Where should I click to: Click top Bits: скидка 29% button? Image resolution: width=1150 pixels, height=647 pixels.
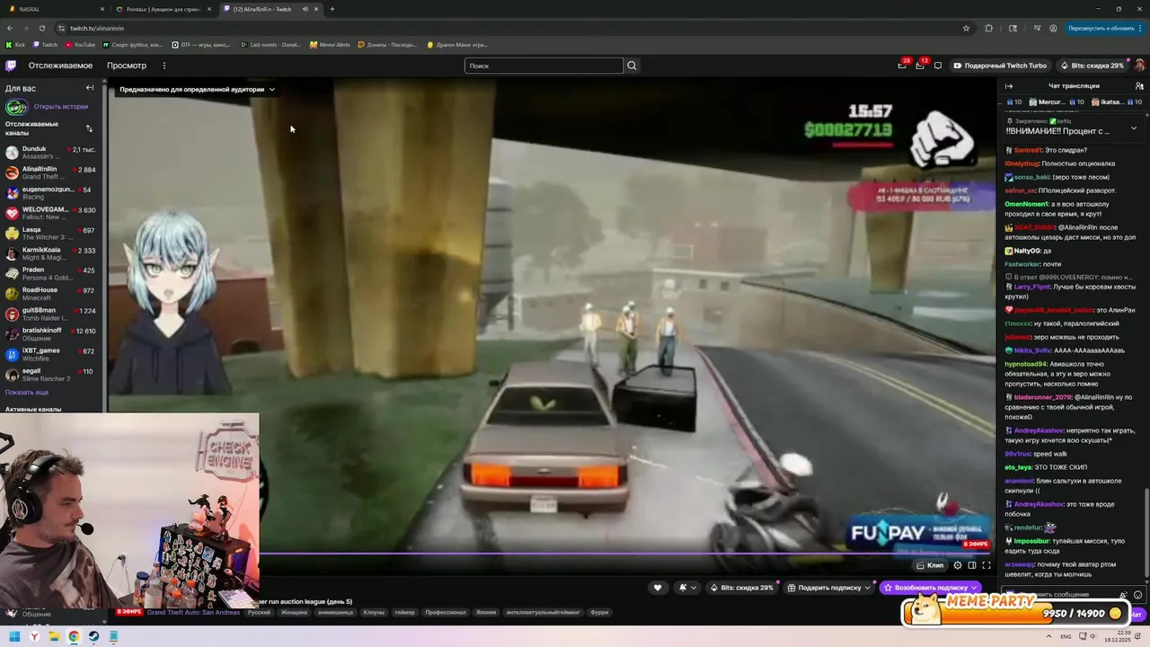pos(1092,66)
